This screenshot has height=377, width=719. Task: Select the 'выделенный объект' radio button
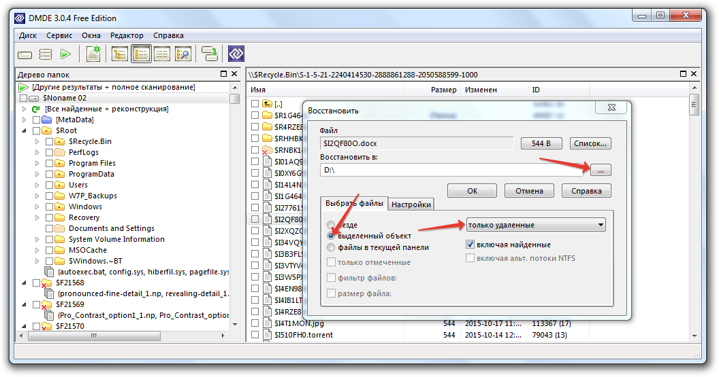coord(332,236)
